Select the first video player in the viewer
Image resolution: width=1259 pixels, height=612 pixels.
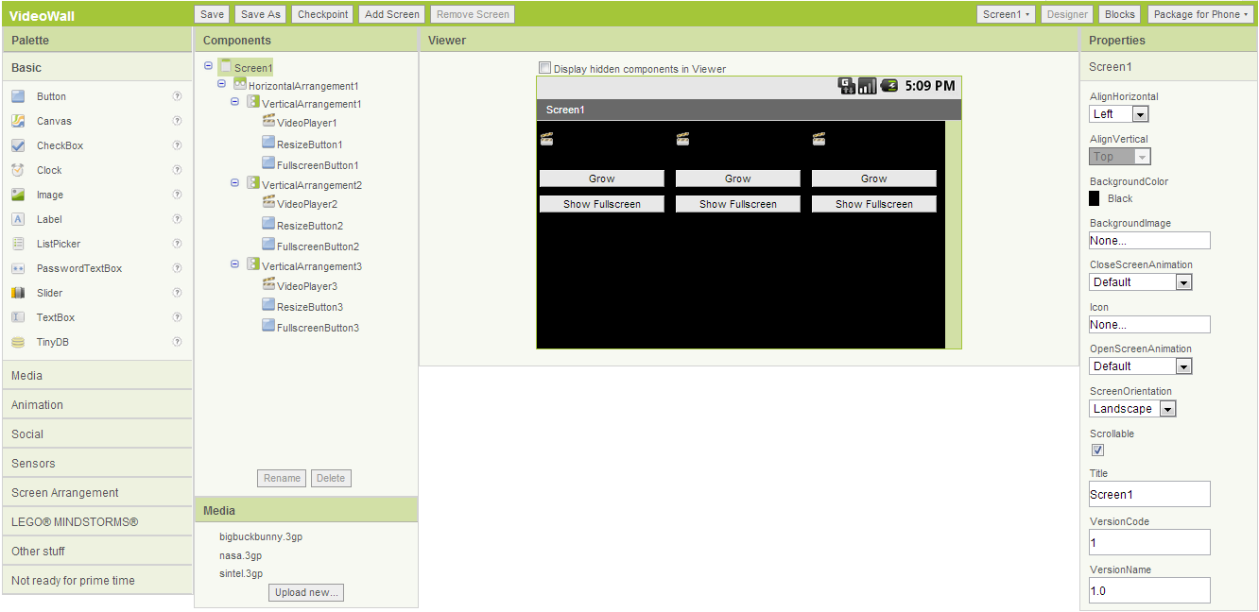tap(546, 139)
